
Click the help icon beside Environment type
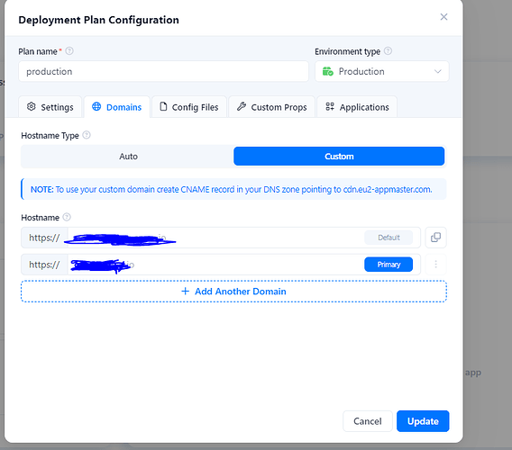click(x=388, y=51)
